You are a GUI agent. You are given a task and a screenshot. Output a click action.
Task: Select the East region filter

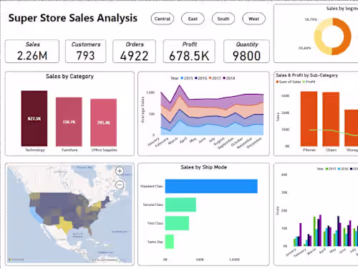(193, 19)
